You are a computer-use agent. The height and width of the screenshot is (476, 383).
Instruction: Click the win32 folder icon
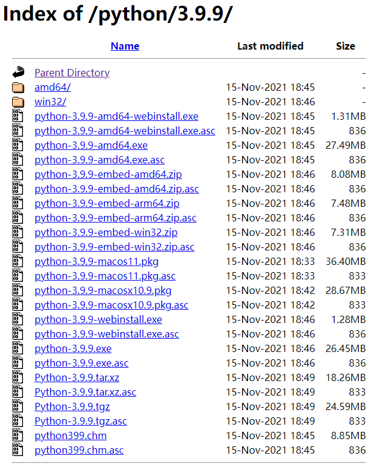18,102
